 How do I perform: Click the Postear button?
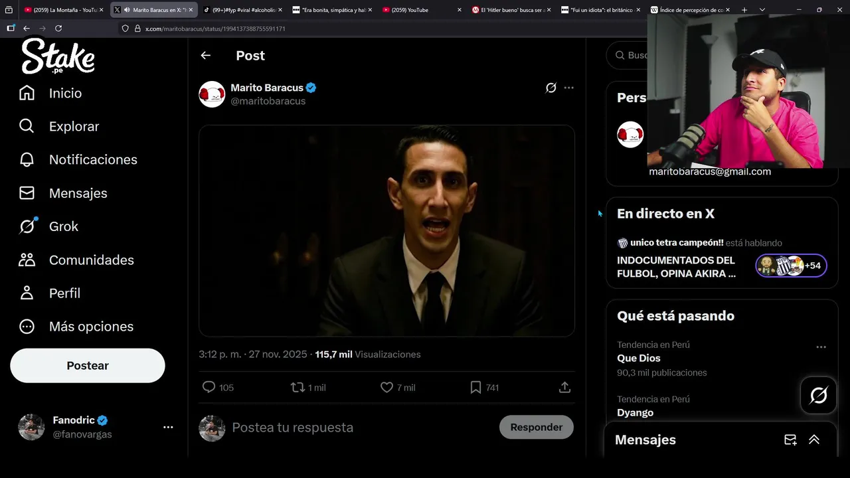point(88,366)
